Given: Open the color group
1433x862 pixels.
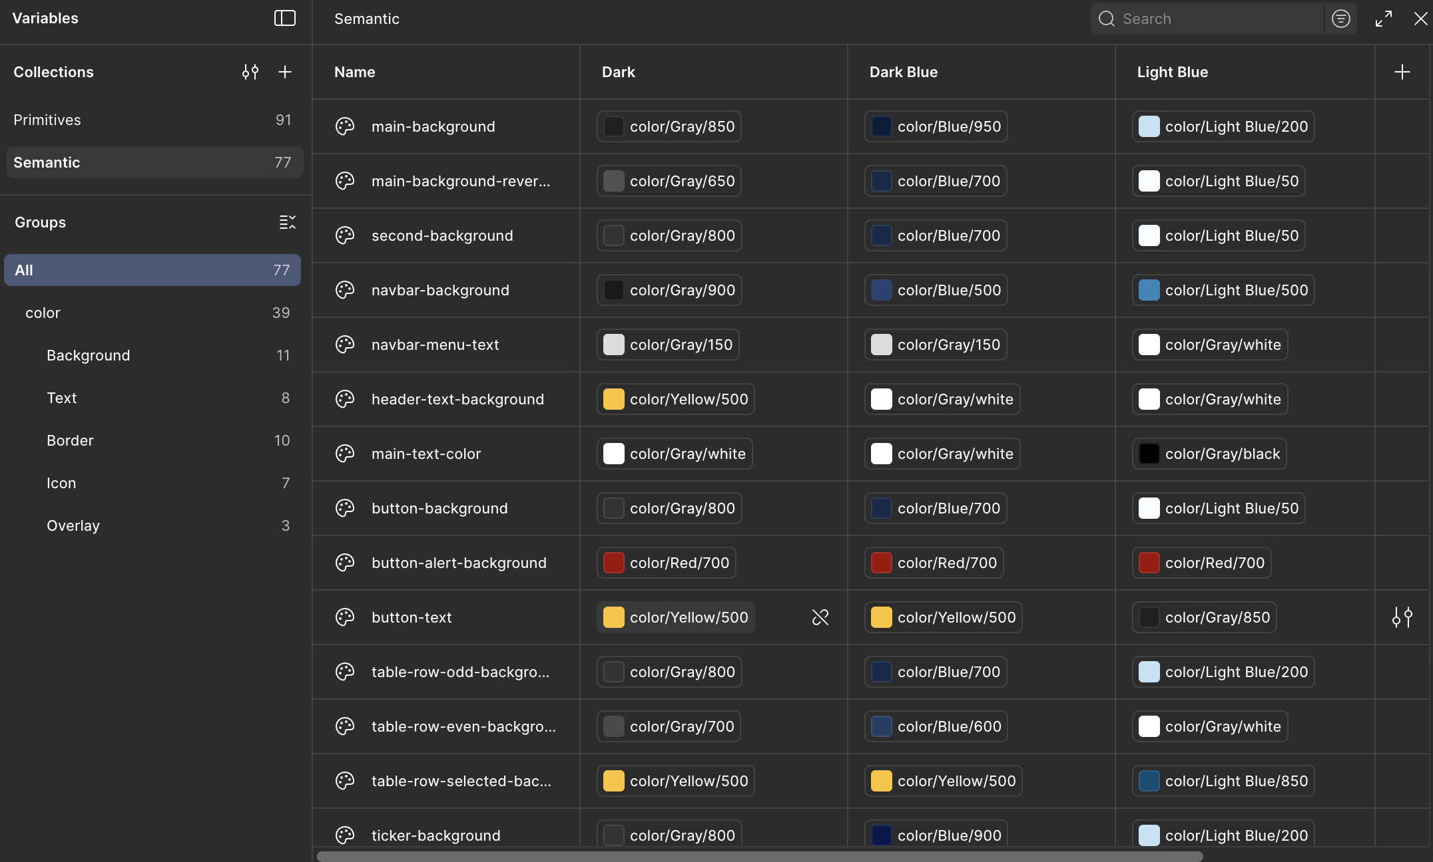Looking at the screenshot, I should coord(43,313).
